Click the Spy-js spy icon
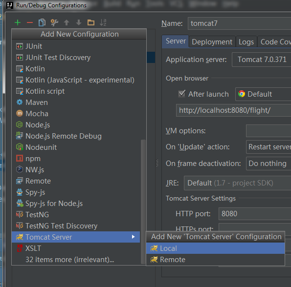291x287 pixels. (x=20, y=192)
